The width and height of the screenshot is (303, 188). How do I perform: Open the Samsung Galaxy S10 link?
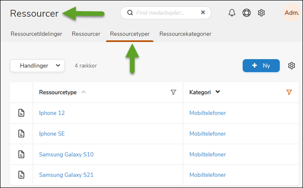[x=66, y=154]
